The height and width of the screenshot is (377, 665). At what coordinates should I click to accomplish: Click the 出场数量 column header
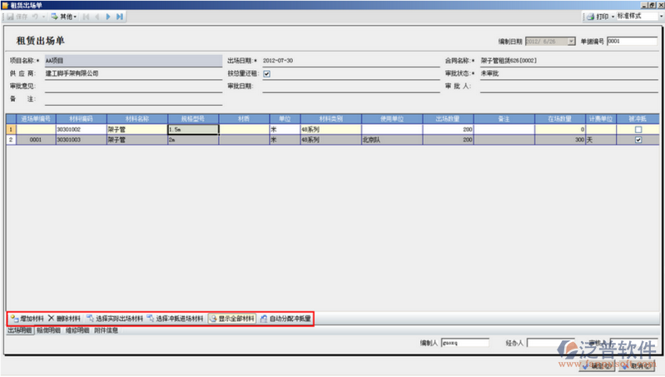[x=448, y=119]
